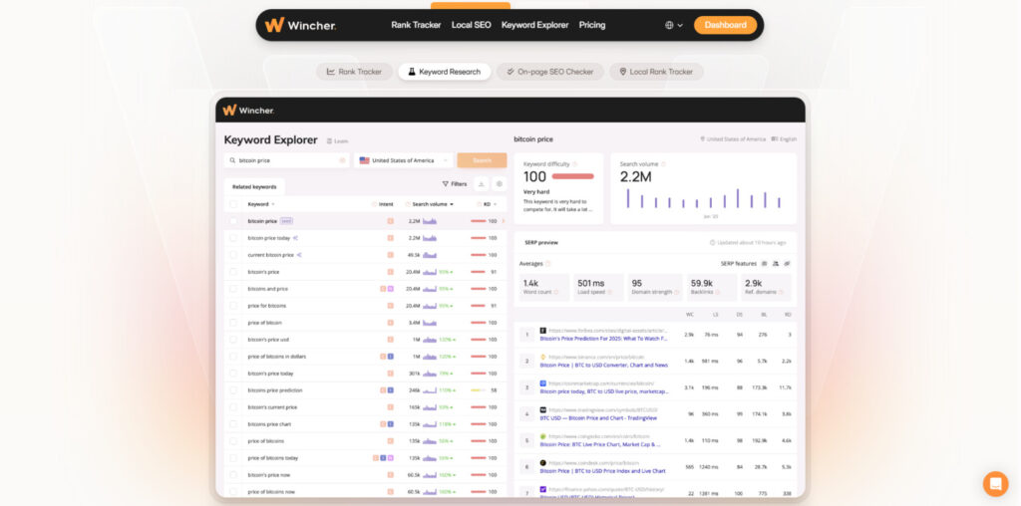This screenshot has height=506, width=1021.
Task: Open the Filters control
Action: (x=454, y=184)
